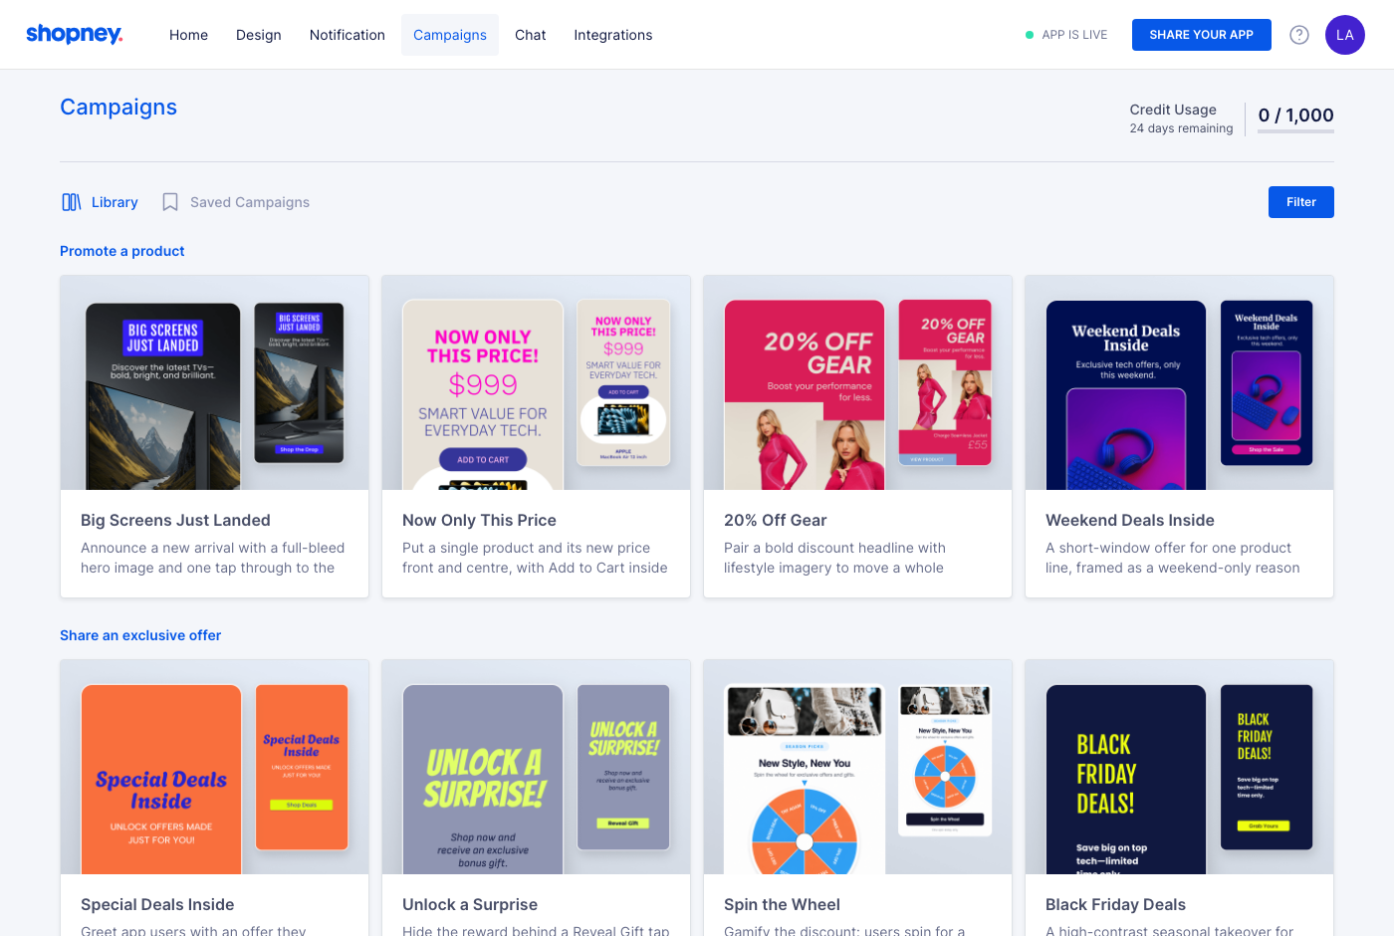Open the Weekend Deals Inside thumbnail
The height and width of the screenshot is (936, 1394).
tap(1180, 383)
